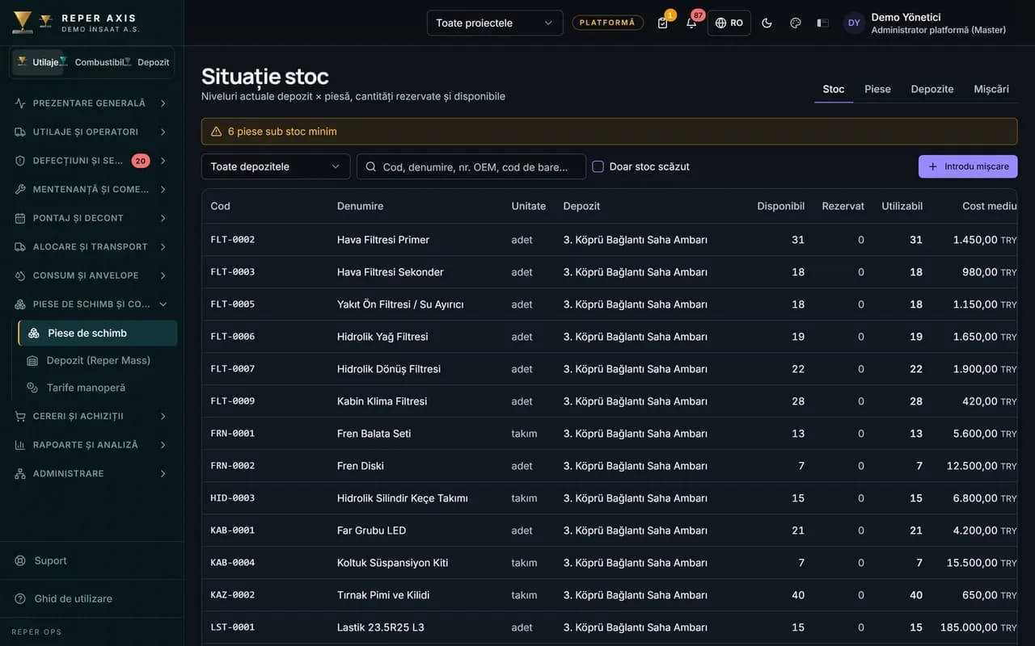Screen dimensions: 1035x646
Task: Open the color theme palette icon
Action: click(795, 23)
